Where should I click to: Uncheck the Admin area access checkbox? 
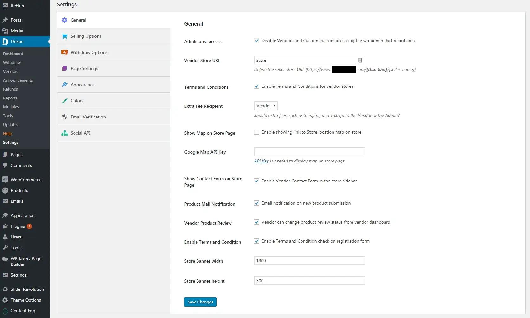(x=256, y=41)
